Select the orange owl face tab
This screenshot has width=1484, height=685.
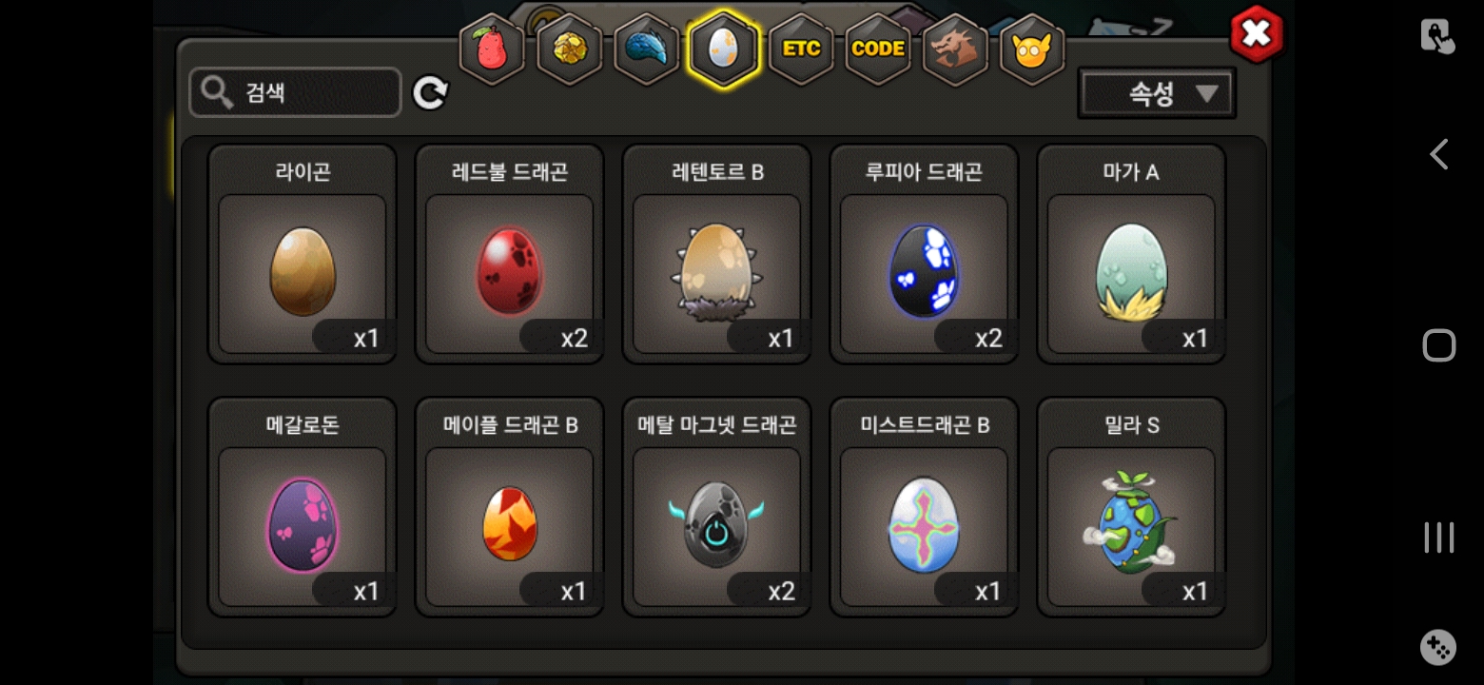1032,49
